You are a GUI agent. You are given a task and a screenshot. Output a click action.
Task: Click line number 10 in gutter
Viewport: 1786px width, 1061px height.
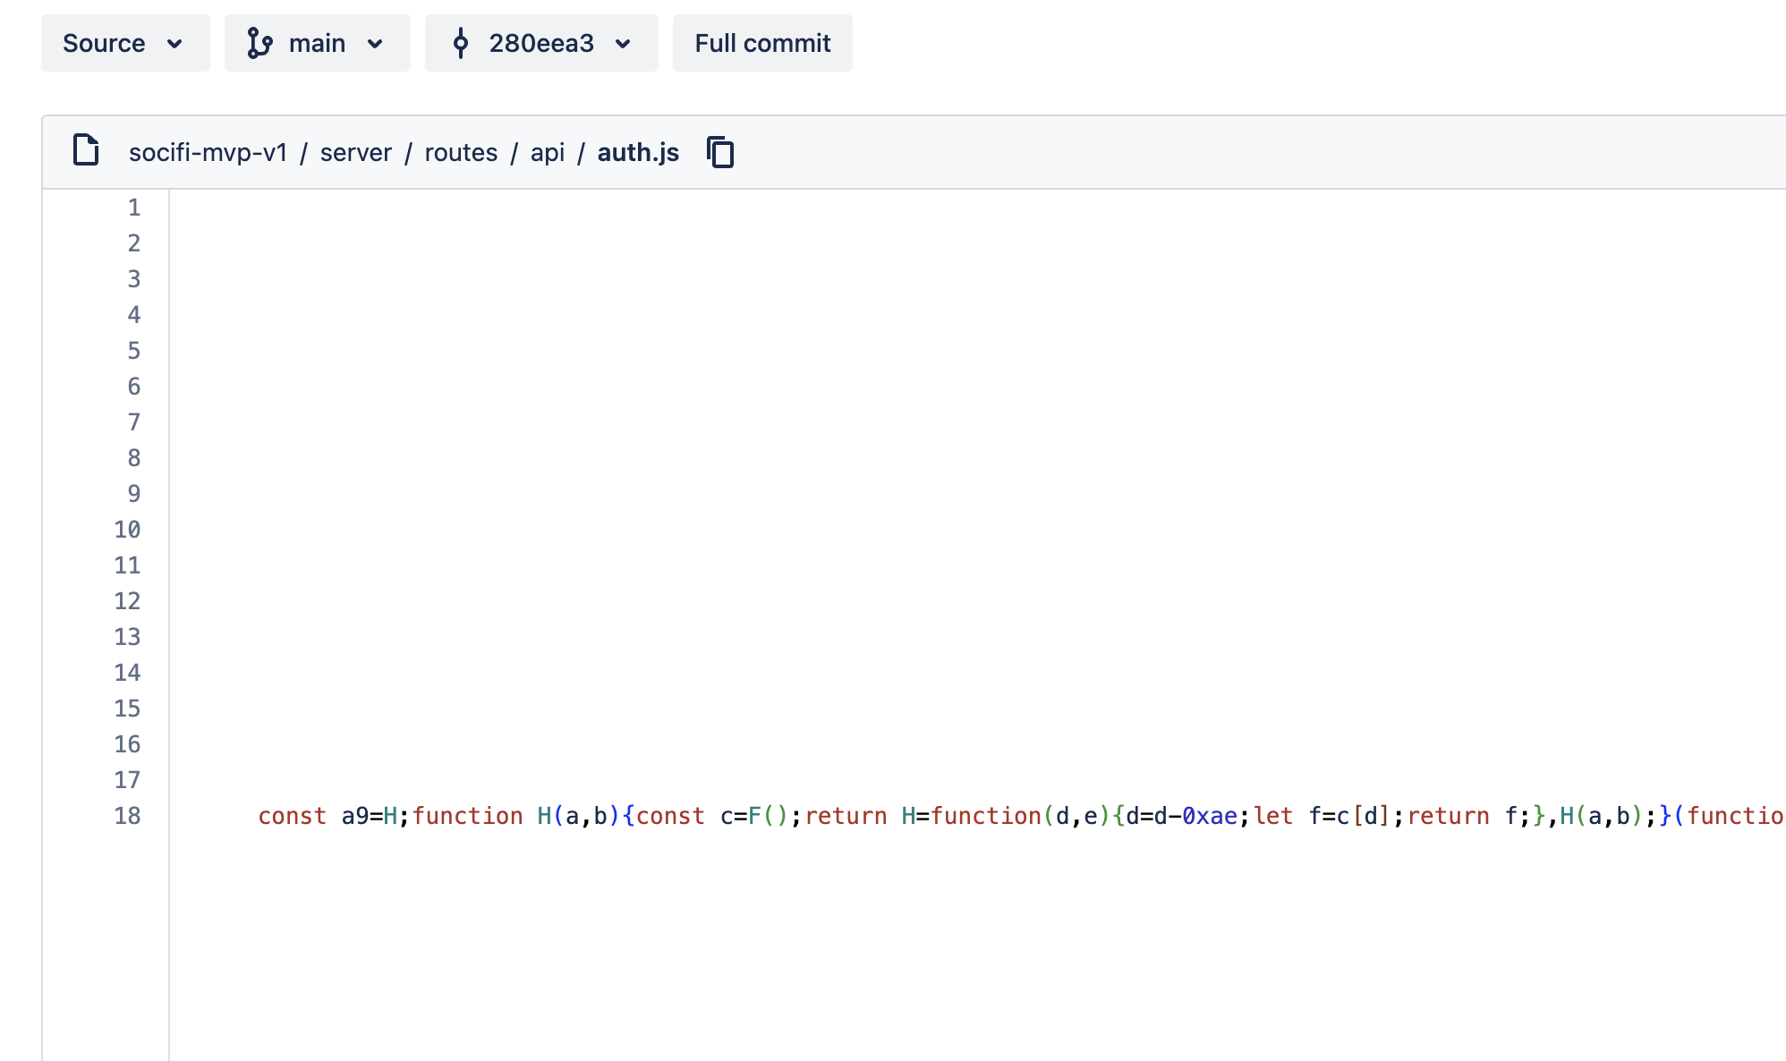click(x=127, y=530)
